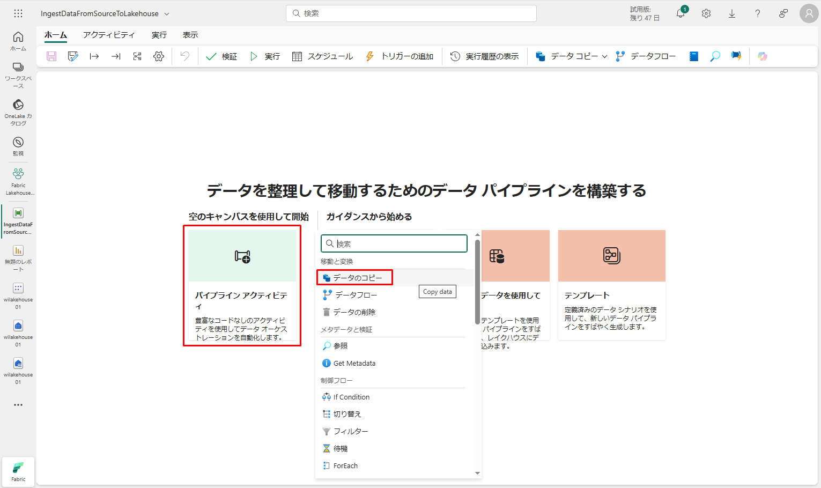Image resolution: width=821 pixels, height=488 pixels.
Task: Open the more options ellipsis in sidebar
Action: click(x=18, y=405)
